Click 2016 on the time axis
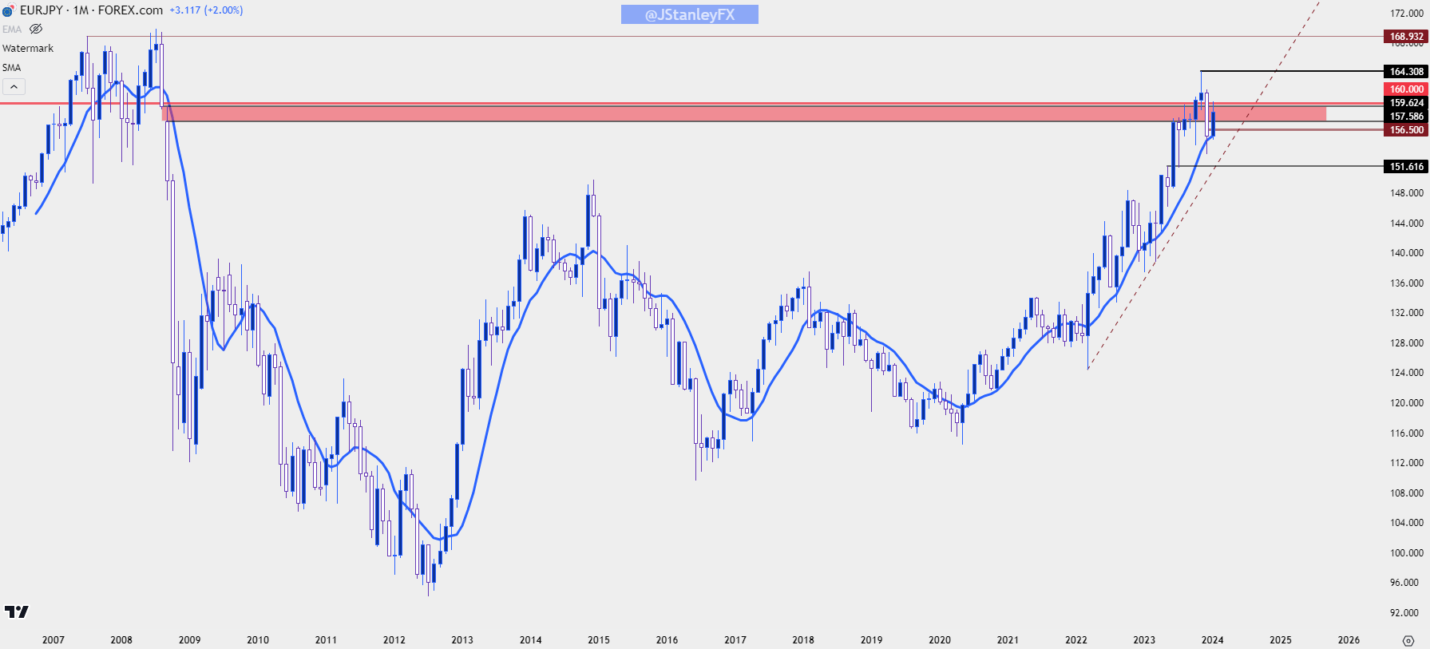The width and height of the screenshot is (1430, 649). click(667, 640)
